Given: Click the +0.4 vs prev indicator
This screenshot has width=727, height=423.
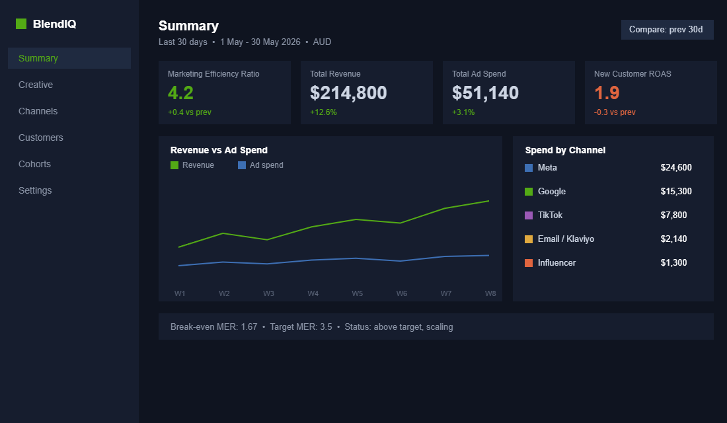Looking at the screenshot, I should point(190,112).
